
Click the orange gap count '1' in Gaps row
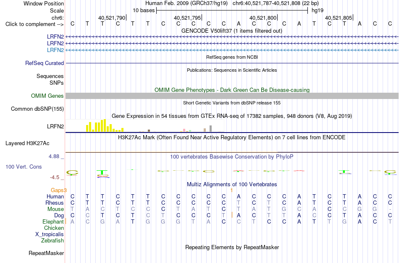click(231, 190)
